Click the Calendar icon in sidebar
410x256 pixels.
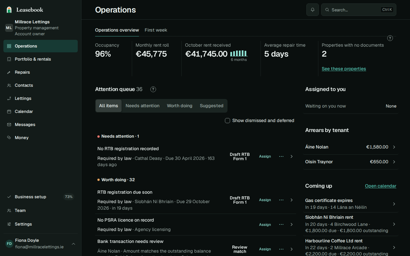point(9,112)
